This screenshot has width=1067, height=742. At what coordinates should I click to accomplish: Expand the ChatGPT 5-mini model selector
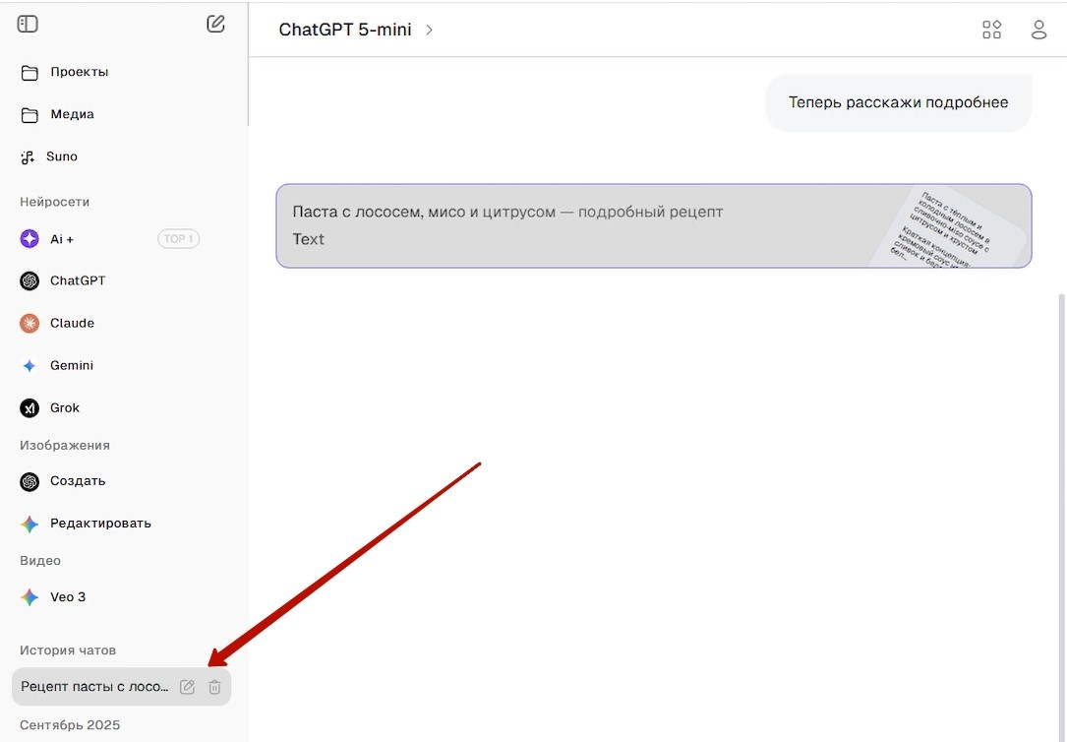coord(356,30)
